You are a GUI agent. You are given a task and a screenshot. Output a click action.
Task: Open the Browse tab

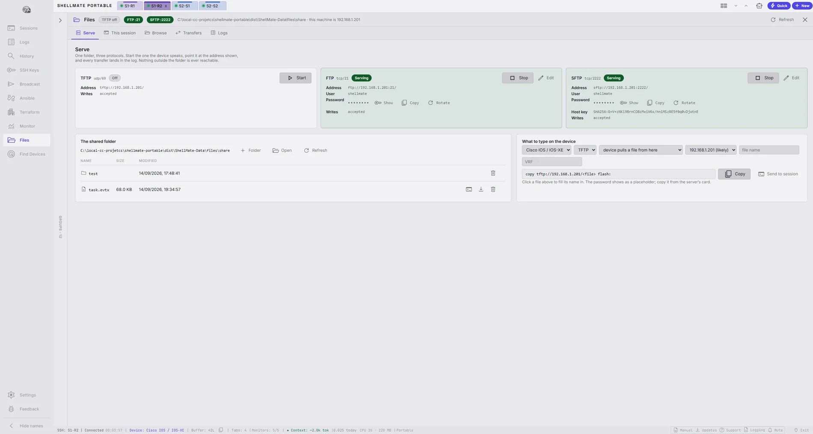(x=156, y=33)
